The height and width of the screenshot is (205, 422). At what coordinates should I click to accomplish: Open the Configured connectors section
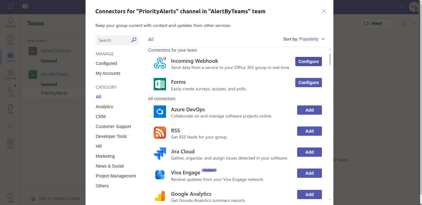[x=106, y=63]
